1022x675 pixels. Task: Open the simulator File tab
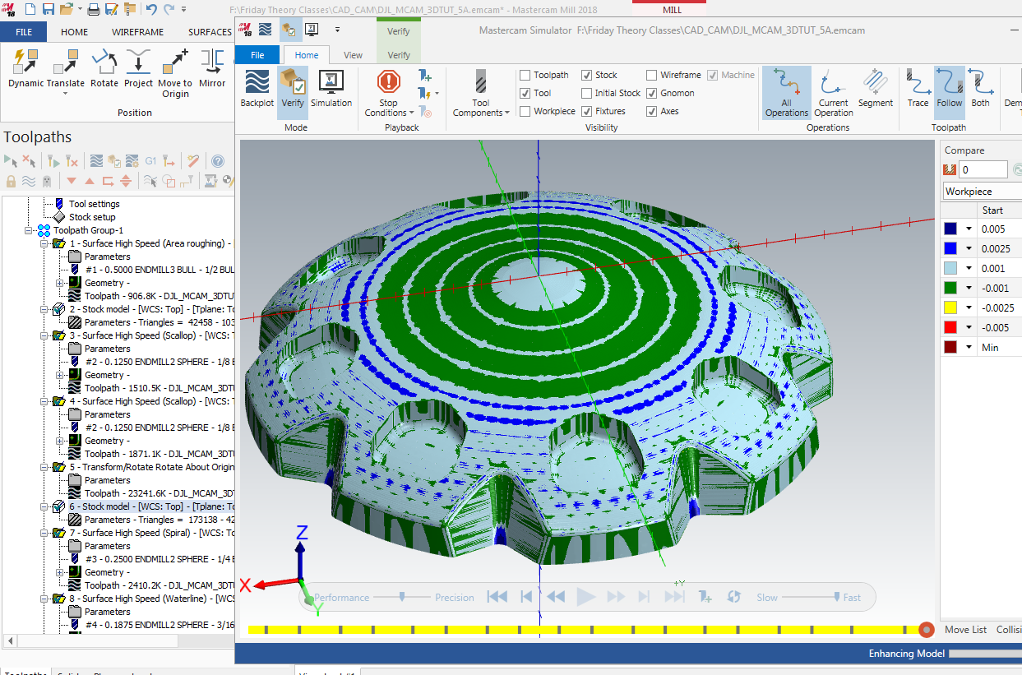coord(257,55)
